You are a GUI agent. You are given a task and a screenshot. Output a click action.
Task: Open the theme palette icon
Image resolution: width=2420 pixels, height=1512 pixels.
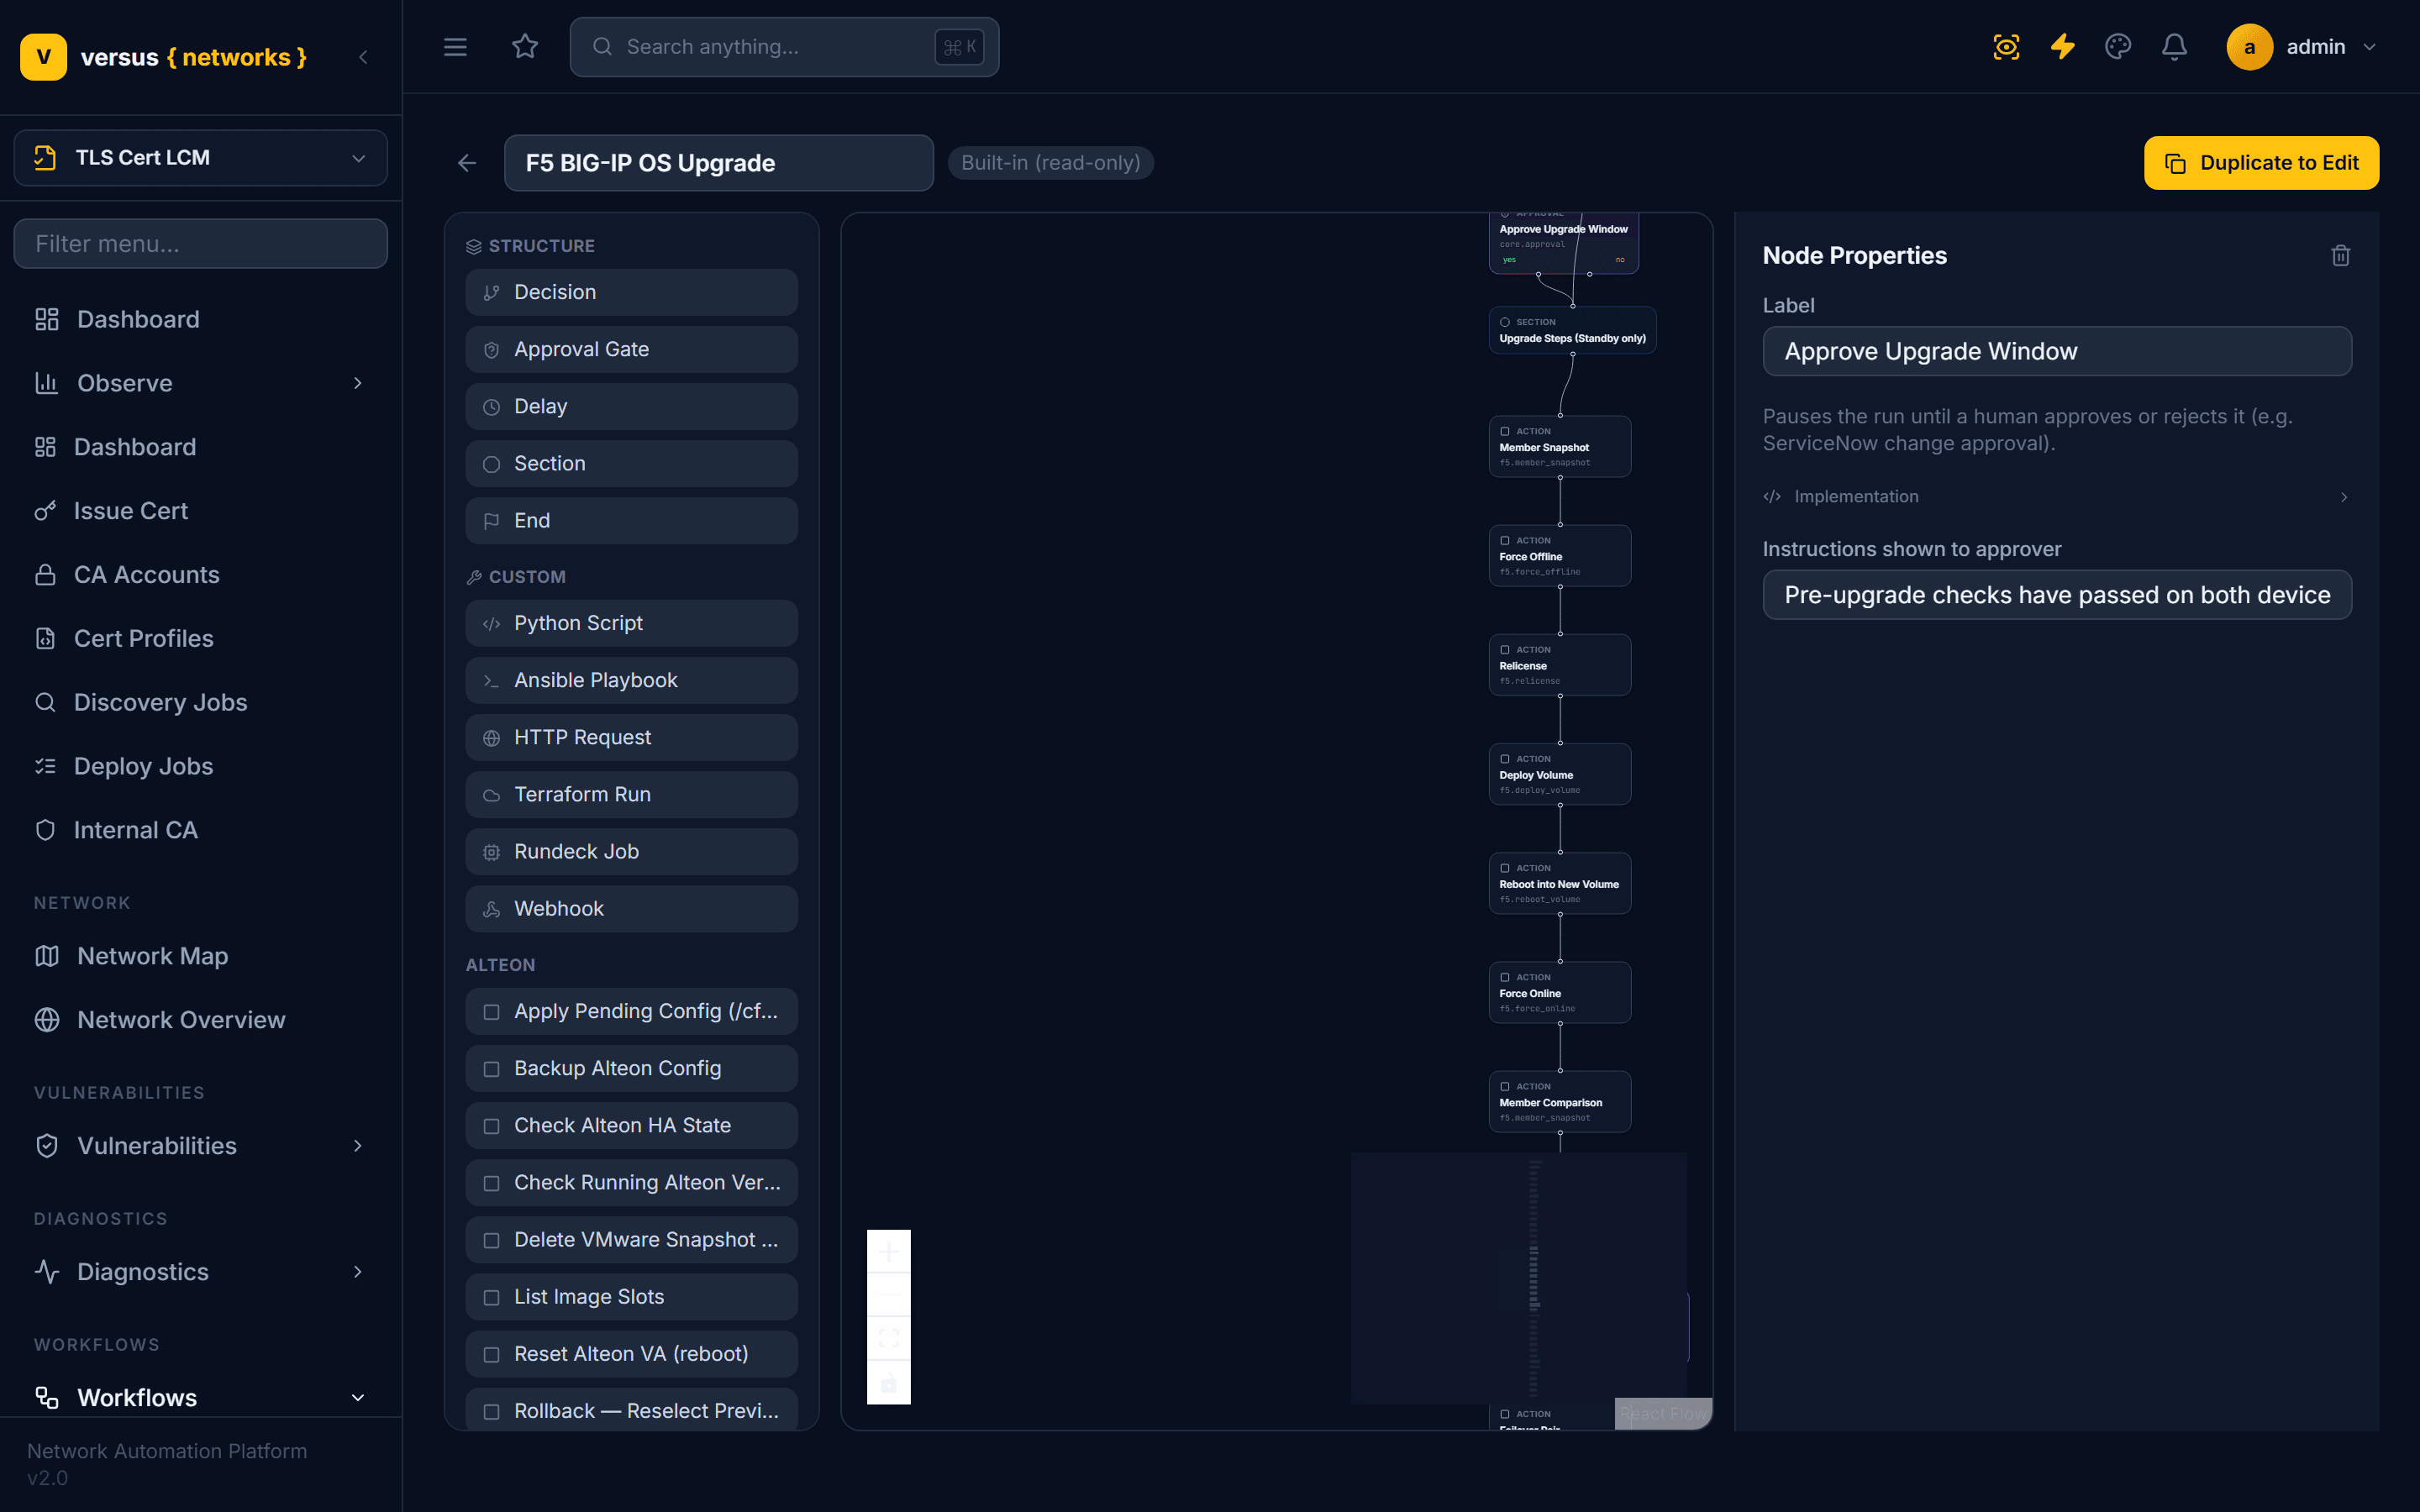point(2118,47)
